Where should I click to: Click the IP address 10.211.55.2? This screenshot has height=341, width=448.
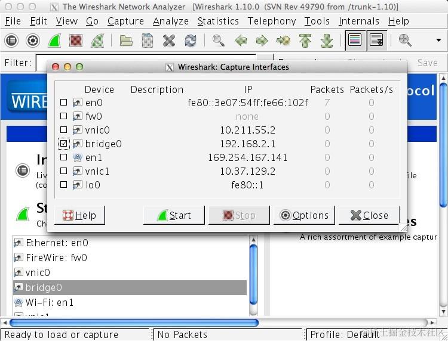247,130
